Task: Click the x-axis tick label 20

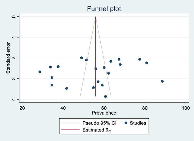Action: pos(22,108)
